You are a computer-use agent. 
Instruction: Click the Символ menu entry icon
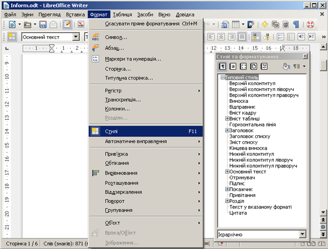pyautogui.click(x=96, y=37)
